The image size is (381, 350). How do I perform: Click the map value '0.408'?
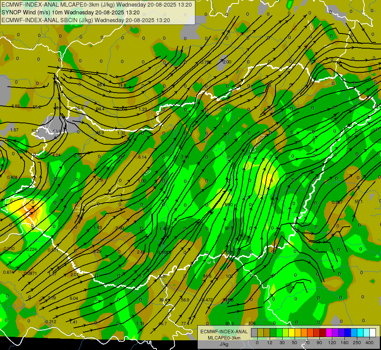[x=12, y=178]
